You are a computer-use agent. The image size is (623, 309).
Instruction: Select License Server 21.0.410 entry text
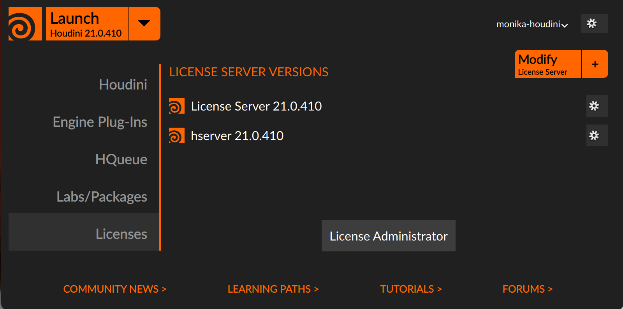click(256, 106)
